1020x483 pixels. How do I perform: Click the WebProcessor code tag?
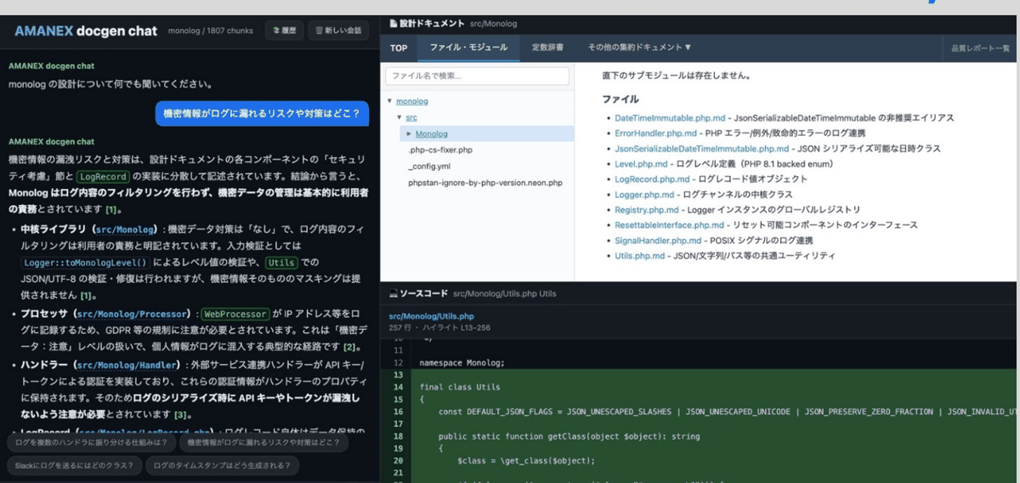click(x=235, y=314)
